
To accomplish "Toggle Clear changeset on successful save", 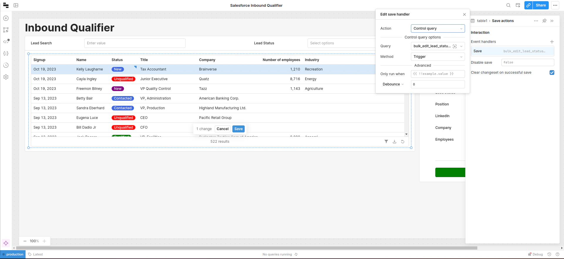I will coord(552,73).
